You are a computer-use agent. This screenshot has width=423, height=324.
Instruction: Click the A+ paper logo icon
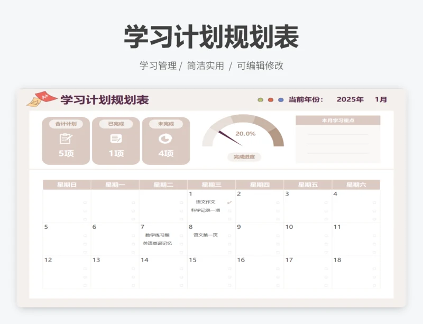coord(42,99)
